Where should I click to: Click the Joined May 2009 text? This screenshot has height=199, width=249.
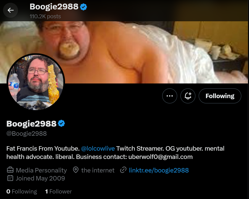[40, 178]
